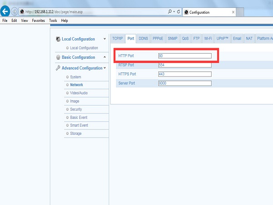Switch to the SNMP tab
273x205 pixels.
pos(172,39)
